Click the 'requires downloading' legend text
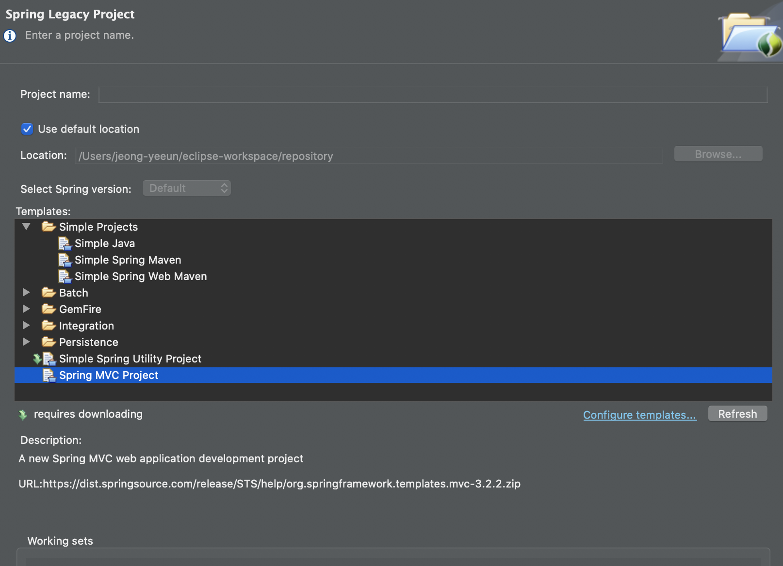The image size is (783, 566). pos(88,414)
